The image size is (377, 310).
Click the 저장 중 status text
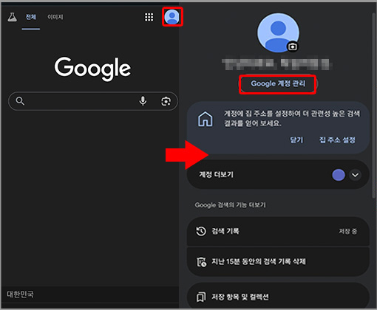[347, 231]
